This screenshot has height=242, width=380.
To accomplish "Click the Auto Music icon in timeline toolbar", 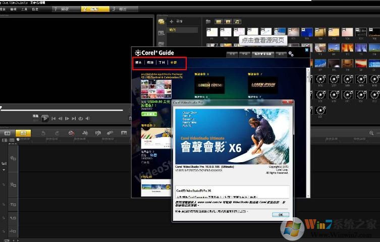I will coord(97,133).
